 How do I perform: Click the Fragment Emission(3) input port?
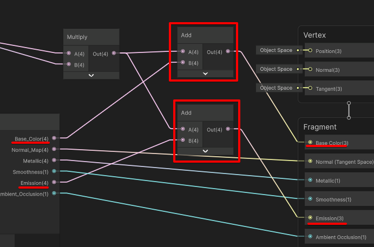[310, 218]
